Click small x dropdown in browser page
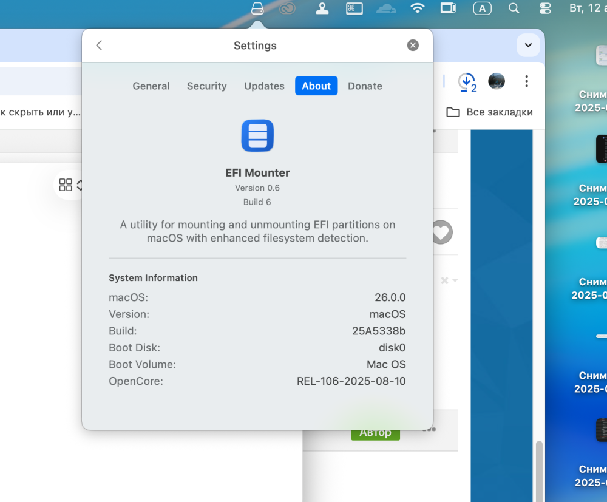The width and height of the screenshot is (607, 502). [449, 280]
